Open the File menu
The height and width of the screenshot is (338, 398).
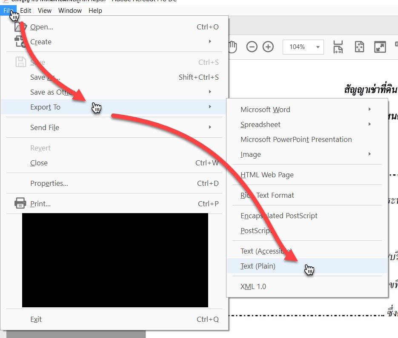8,11
